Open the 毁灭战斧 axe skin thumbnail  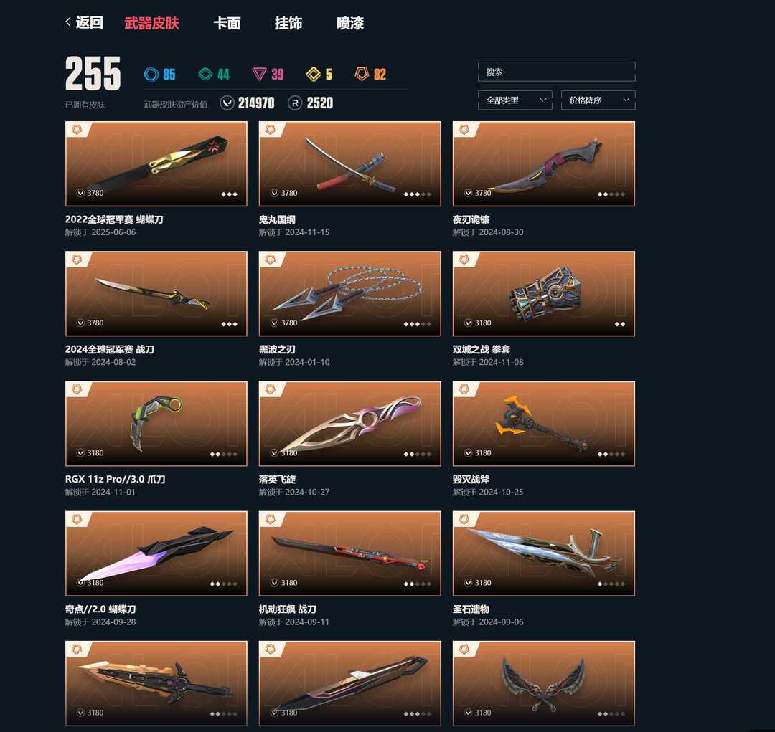point(544,424)
